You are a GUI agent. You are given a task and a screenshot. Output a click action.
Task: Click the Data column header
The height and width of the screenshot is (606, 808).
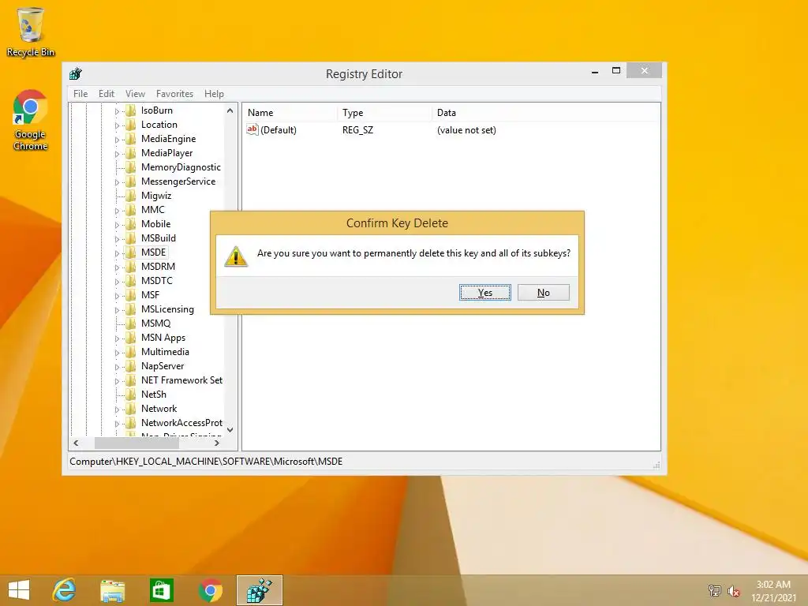click(546, 112)
